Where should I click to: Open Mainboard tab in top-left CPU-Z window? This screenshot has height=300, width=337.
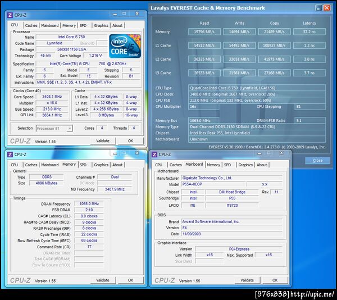tap(50, 25)
